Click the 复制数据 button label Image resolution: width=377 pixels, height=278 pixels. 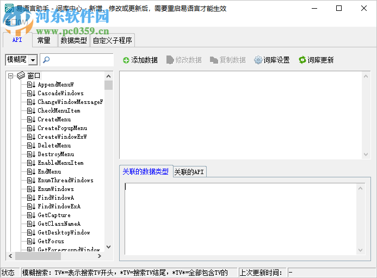(x=232, y=60)
